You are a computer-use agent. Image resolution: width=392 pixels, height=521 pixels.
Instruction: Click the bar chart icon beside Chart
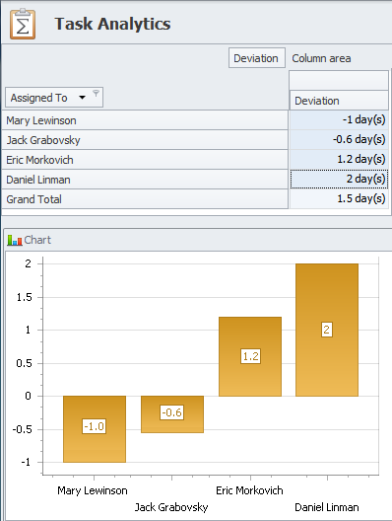[x=15, y=240]
